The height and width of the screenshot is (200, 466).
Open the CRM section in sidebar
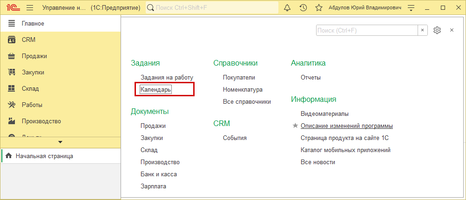point(61,40)
